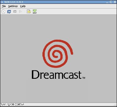Image resolution: width=117 pixels, height=107 pixels.
Task: Close the lxDream window
Action: click(x=115, y=2)
